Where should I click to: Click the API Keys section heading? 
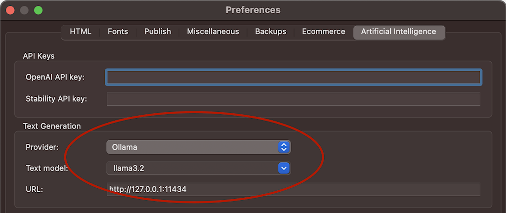pyautogui.click(x=39, y=56)
